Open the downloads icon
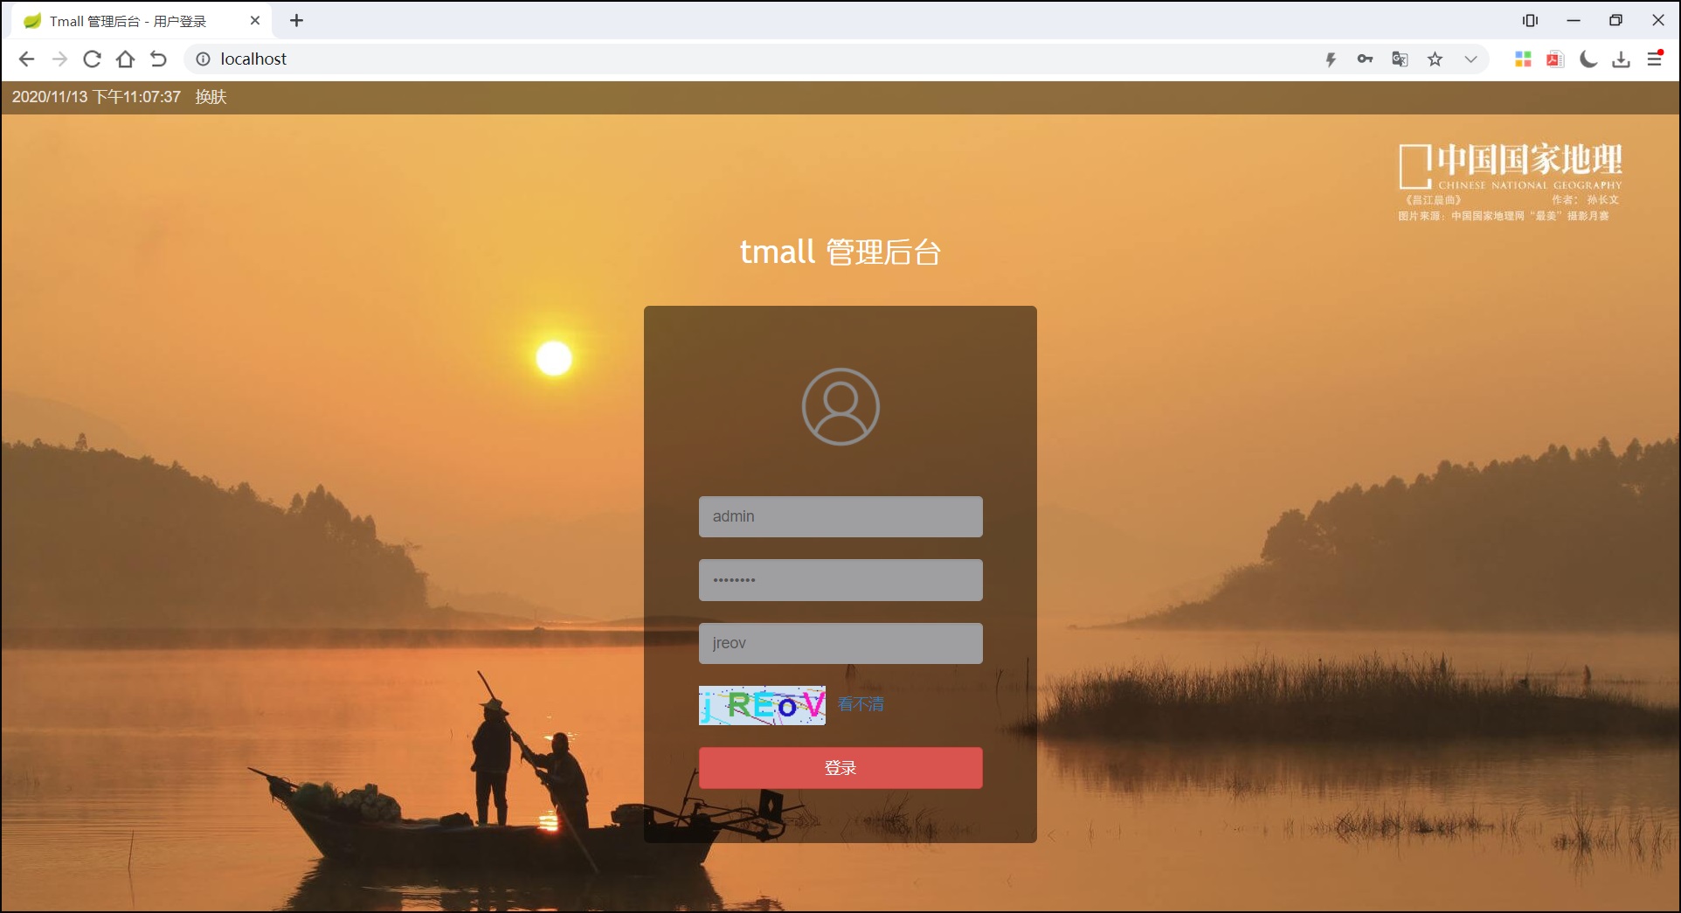 [x=1622, y=59]
